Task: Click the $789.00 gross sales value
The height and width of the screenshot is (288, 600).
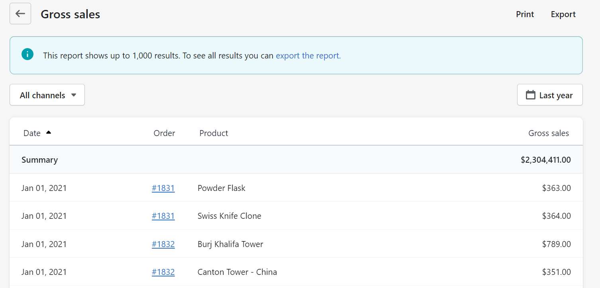Action: pos(556,244)
